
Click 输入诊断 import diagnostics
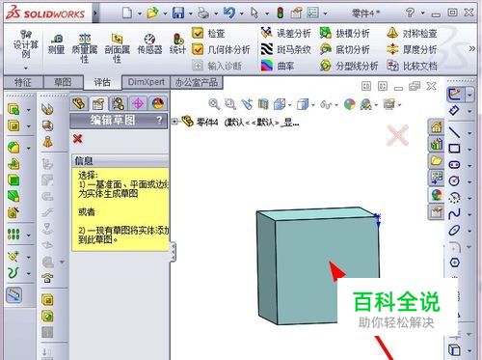(217, 66)
